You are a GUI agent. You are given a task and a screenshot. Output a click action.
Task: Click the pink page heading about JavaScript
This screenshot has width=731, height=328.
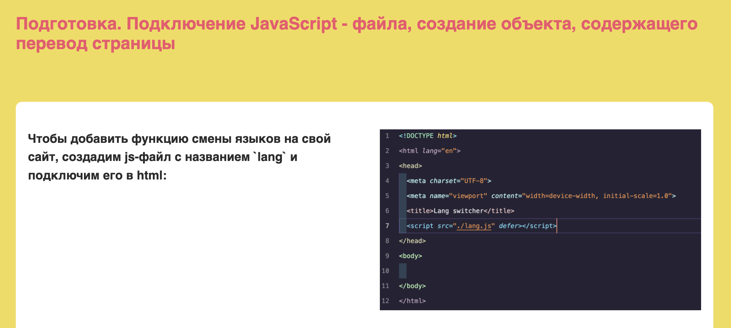pyautogui.click(x=356, y=33)
